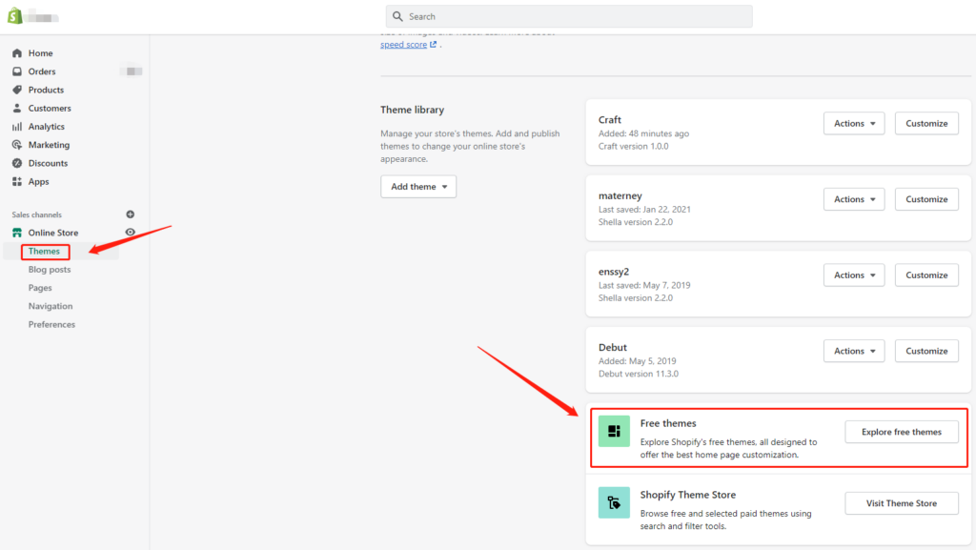This screenshot has height=550, width=976.
Task: Click the Debut theme name
Action: [613, 347]
